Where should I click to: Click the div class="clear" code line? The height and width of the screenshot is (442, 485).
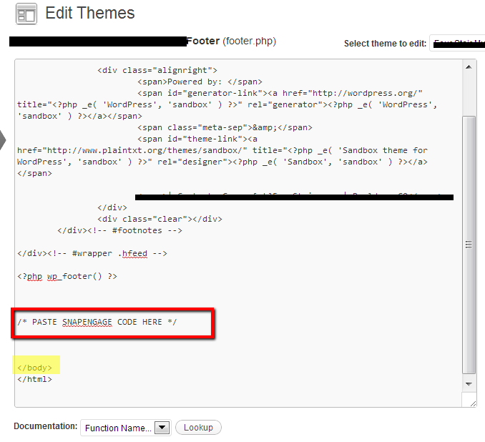tap(160, 219)
